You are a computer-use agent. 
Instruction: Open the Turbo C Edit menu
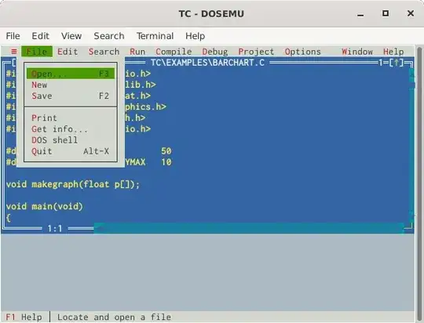click(x=68, y=51)
